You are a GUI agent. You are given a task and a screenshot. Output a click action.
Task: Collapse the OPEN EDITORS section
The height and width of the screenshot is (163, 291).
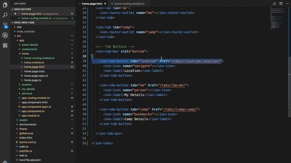click(x=22, y=9)
